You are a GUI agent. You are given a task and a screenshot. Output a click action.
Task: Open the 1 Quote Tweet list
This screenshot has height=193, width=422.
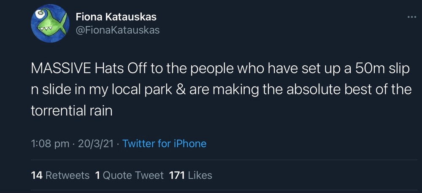pos(130,175)
